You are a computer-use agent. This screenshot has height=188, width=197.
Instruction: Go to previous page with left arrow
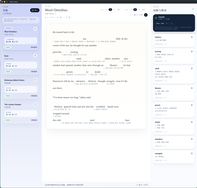click(x=131, y=15)
